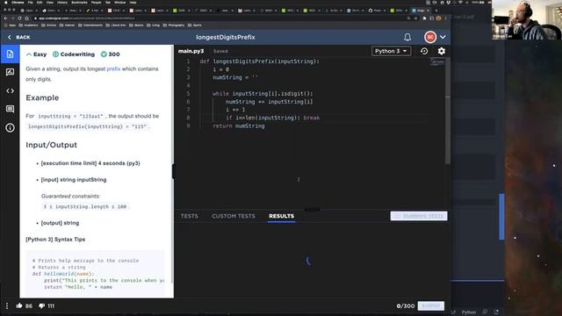Open the notifications bell

(x=407, y=37)
